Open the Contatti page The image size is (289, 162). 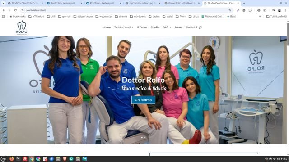pos(191,27)
